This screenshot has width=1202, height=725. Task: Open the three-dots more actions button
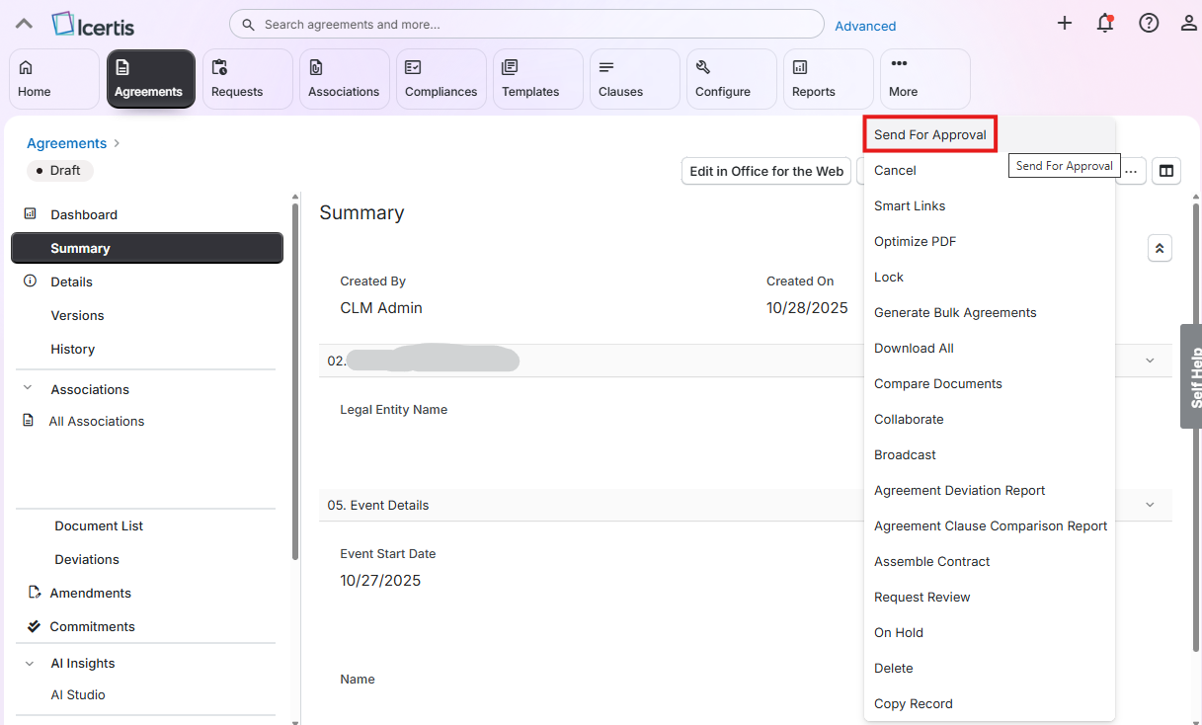tap(1131, 171)
